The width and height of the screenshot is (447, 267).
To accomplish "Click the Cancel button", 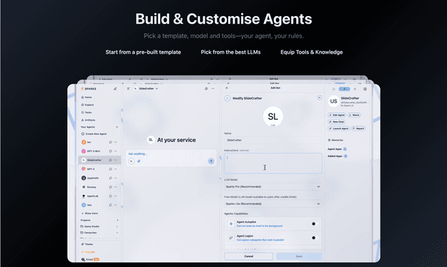I will pos(249,256).
